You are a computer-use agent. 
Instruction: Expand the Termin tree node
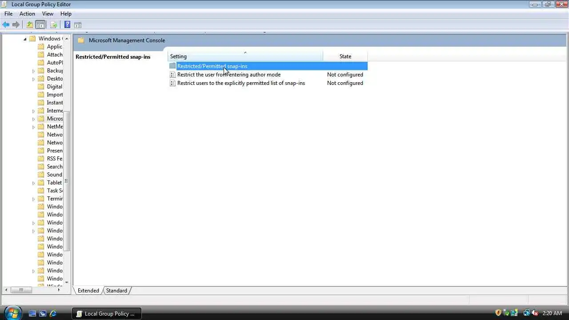pos(33,199)
